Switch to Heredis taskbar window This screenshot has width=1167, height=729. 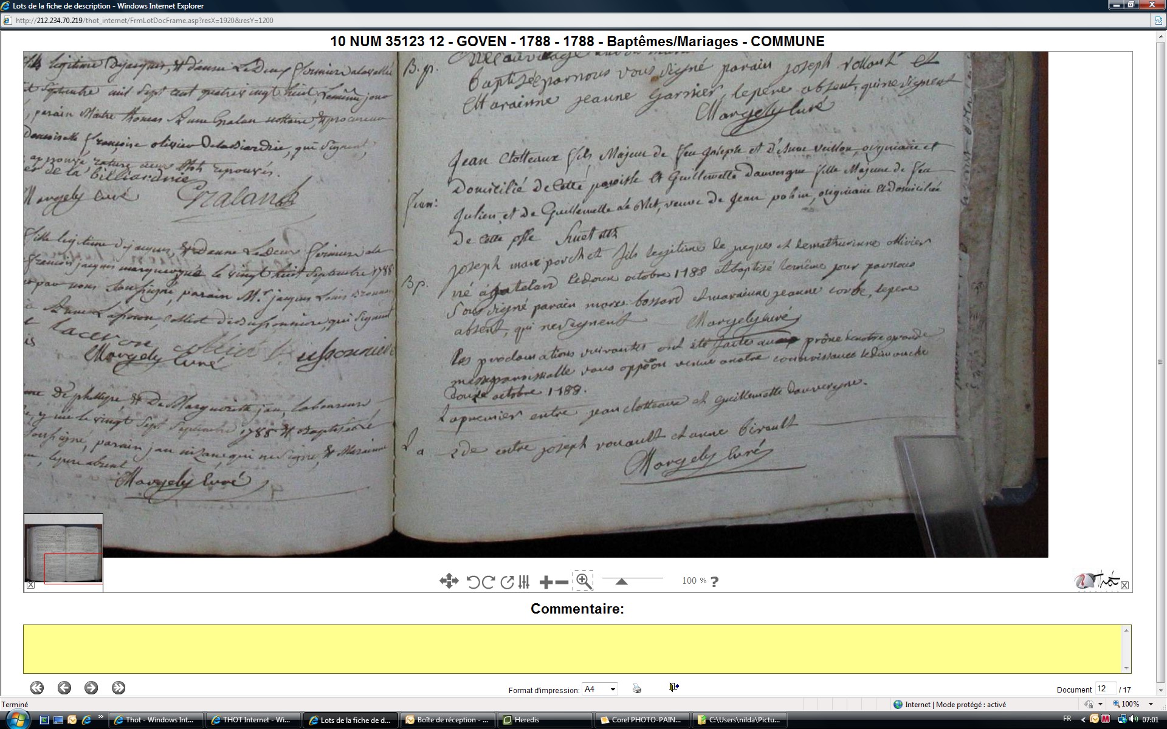[x=526, y=720]
